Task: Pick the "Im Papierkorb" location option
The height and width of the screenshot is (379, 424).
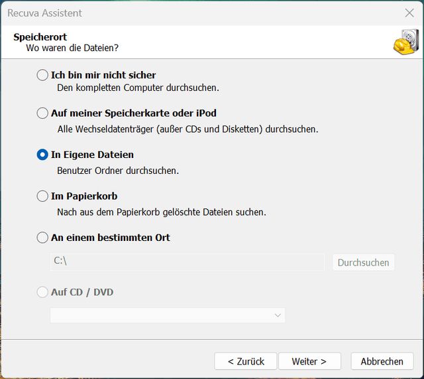Action: pyautogui.click(x=42, y=196)
